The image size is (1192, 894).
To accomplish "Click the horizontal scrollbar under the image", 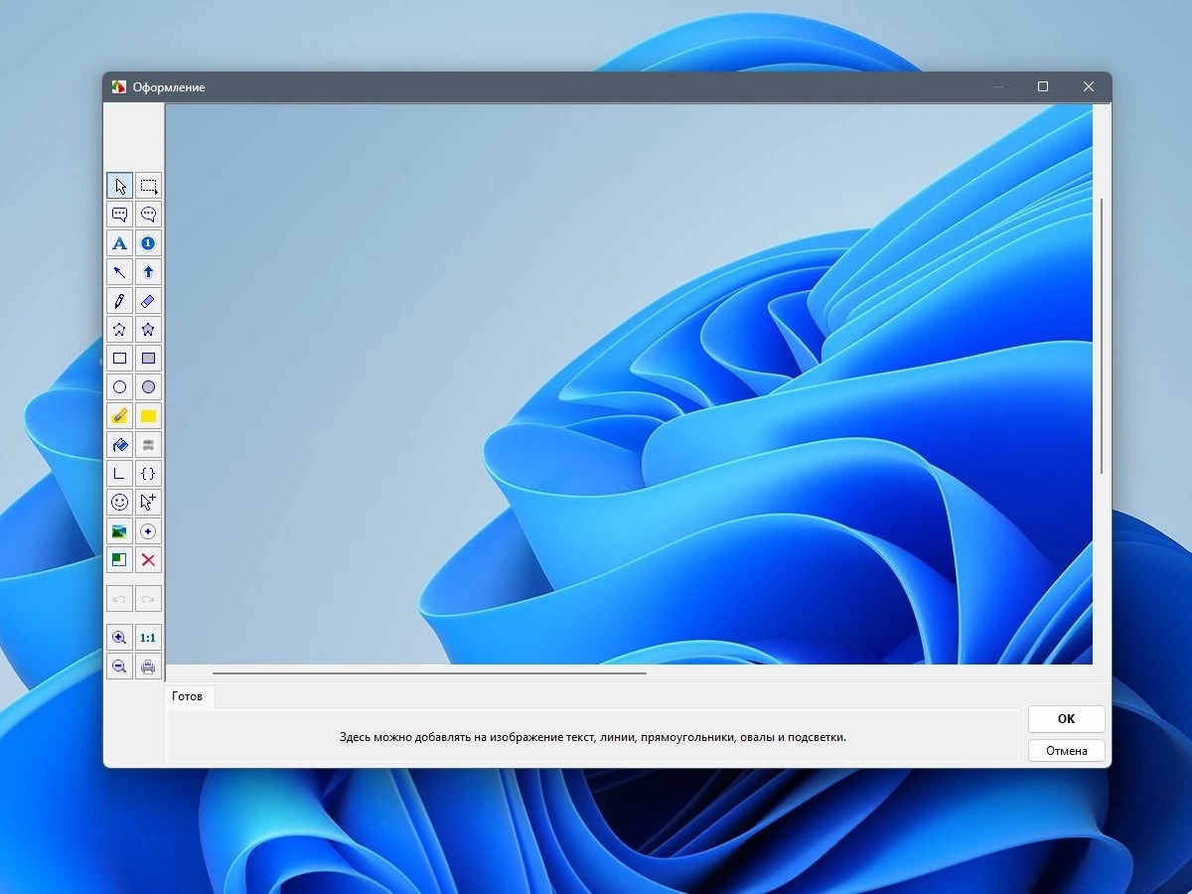I will (x=429, y=673).
